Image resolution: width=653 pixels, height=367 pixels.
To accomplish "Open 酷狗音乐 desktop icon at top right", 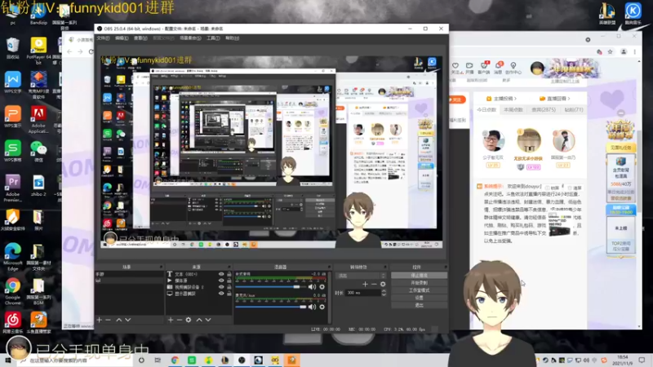I will click(x=633, y=13).
